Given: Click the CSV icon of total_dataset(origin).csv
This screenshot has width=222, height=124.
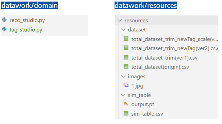Looking at the screenshot, I should (x=126, y=67).
